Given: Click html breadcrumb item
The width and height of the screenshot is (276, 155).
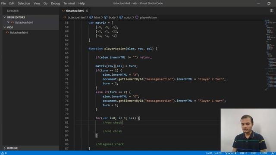Looking at the screenshot, I should point(97,17).
